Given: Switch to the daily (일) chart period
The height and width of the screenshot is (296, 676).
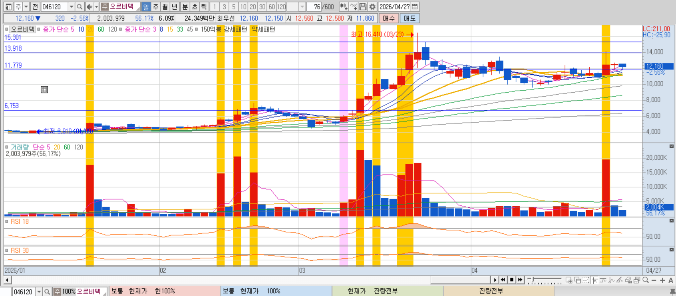Looking at the screenshot, I should coord(146,7).
